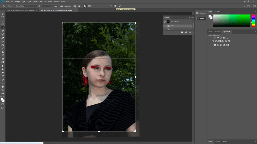Click the Brightness/Contrast adjustment icon
Image resolution: width=257 pixels, height=144 pixels.
215,38
